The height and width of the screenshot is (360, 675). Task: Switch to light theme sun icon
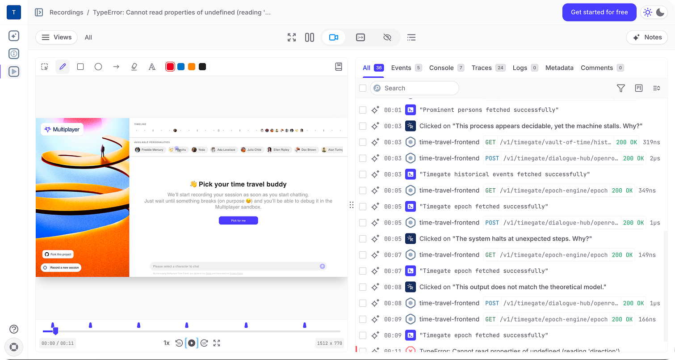click(x=648, y=13)
